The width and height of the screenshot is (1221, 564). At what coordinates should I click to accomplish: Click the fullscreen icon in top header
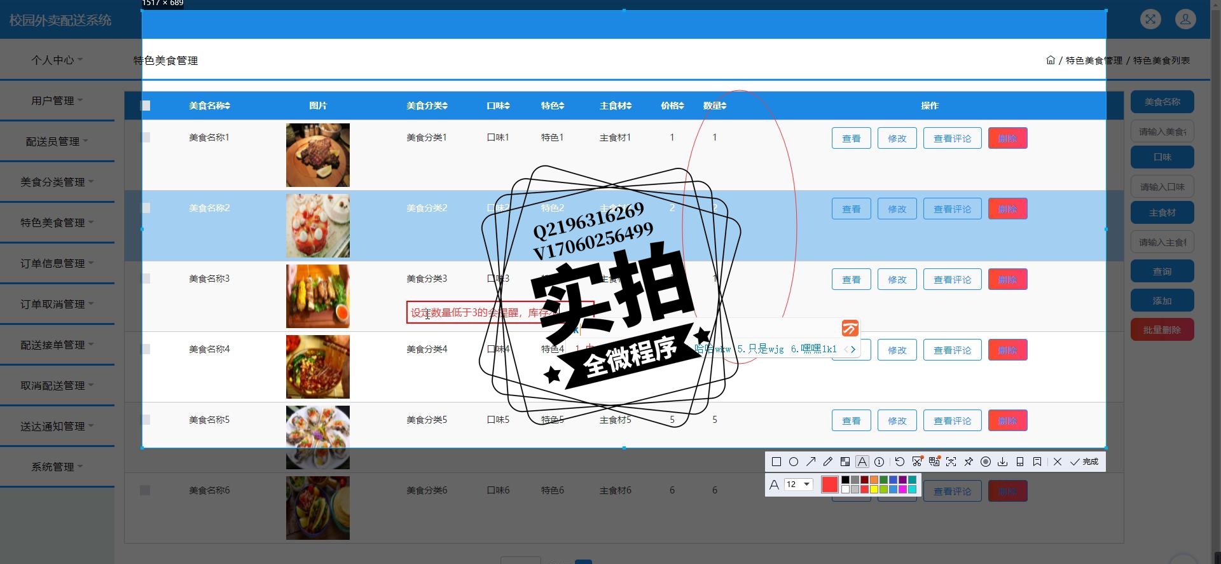[x=1150, y=19]
